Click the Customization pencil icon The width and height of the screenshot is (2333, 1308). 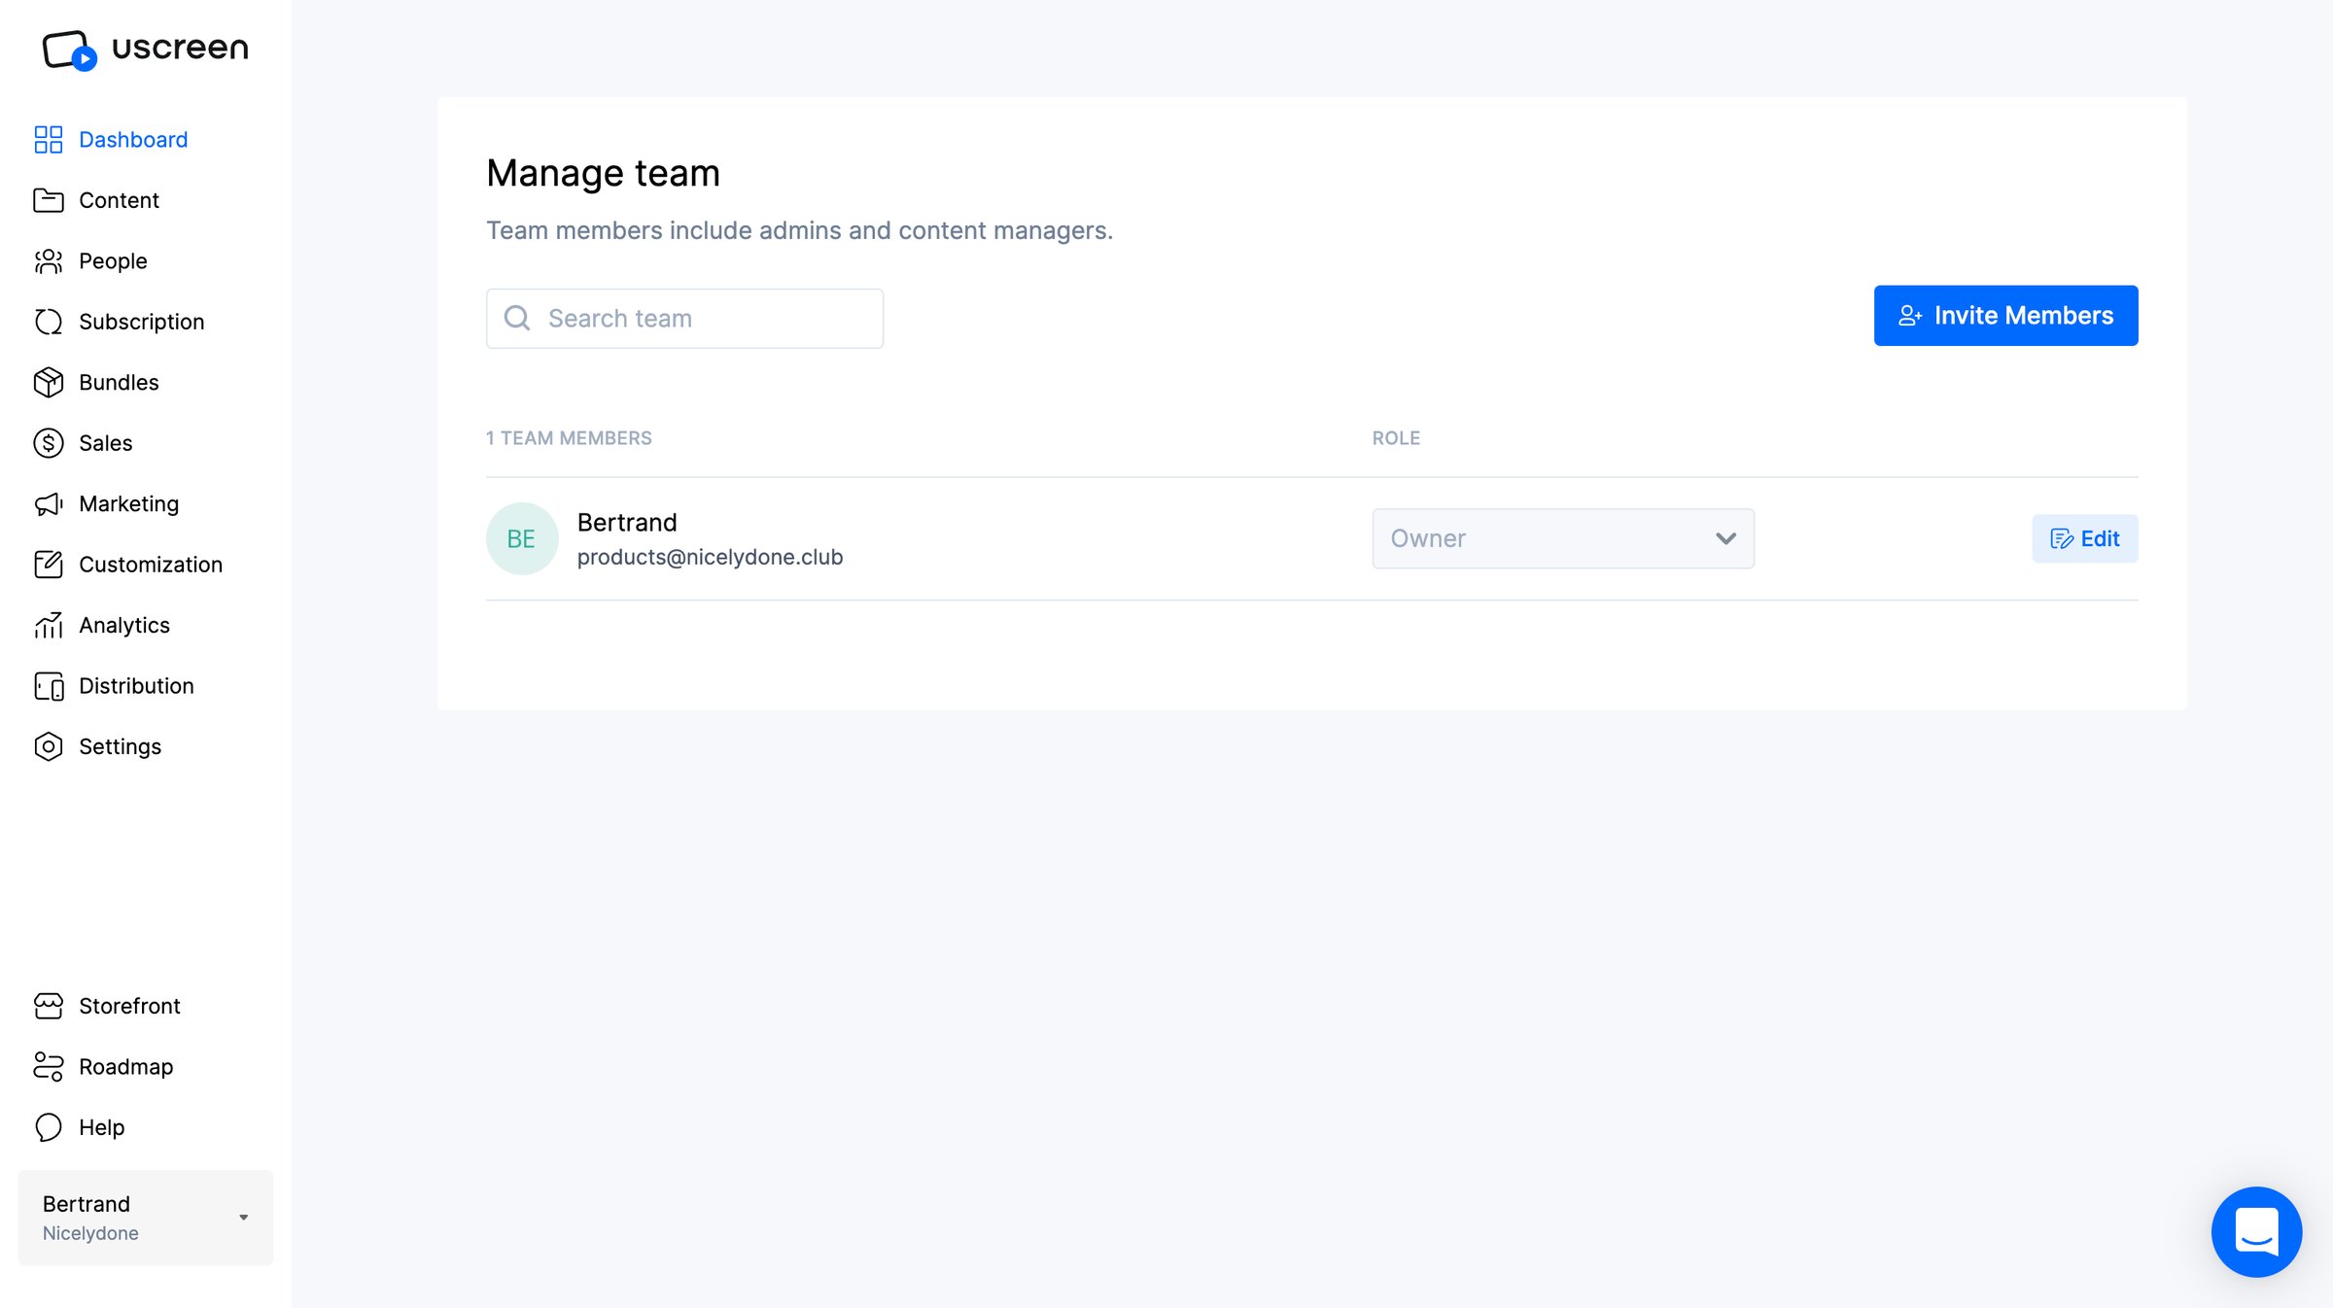pos(49,565)
